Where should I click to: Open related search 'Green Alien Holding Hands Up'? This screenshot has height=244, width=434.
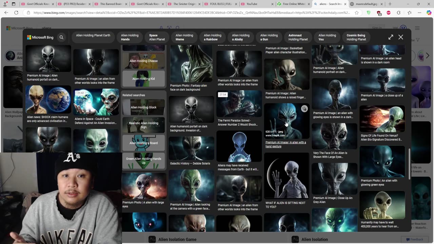point(144,161)
